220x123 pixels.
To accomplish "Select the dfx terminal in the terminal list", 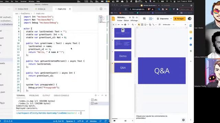I will click(99, 100).
